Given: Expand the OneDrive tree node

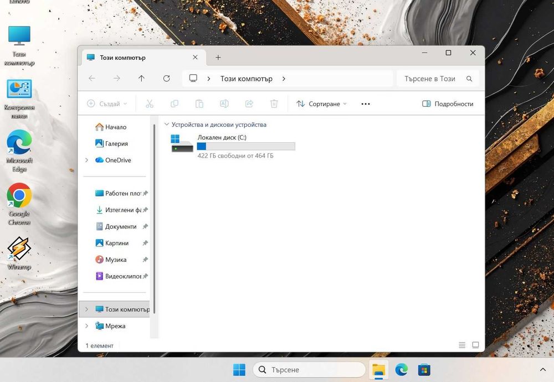Looking at the screenshot, I should click(86, 160).
